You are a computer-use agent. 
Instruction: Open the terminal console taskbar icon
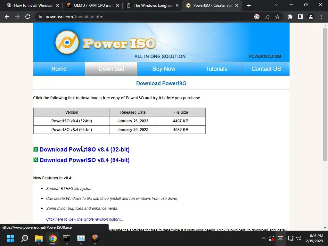click(67, 238)
